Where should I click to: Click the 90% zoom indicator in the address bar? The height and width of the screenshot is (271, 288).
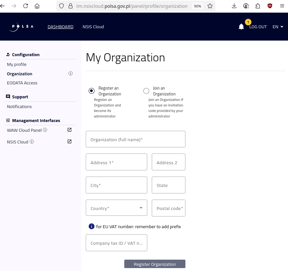tap(197, 6)
